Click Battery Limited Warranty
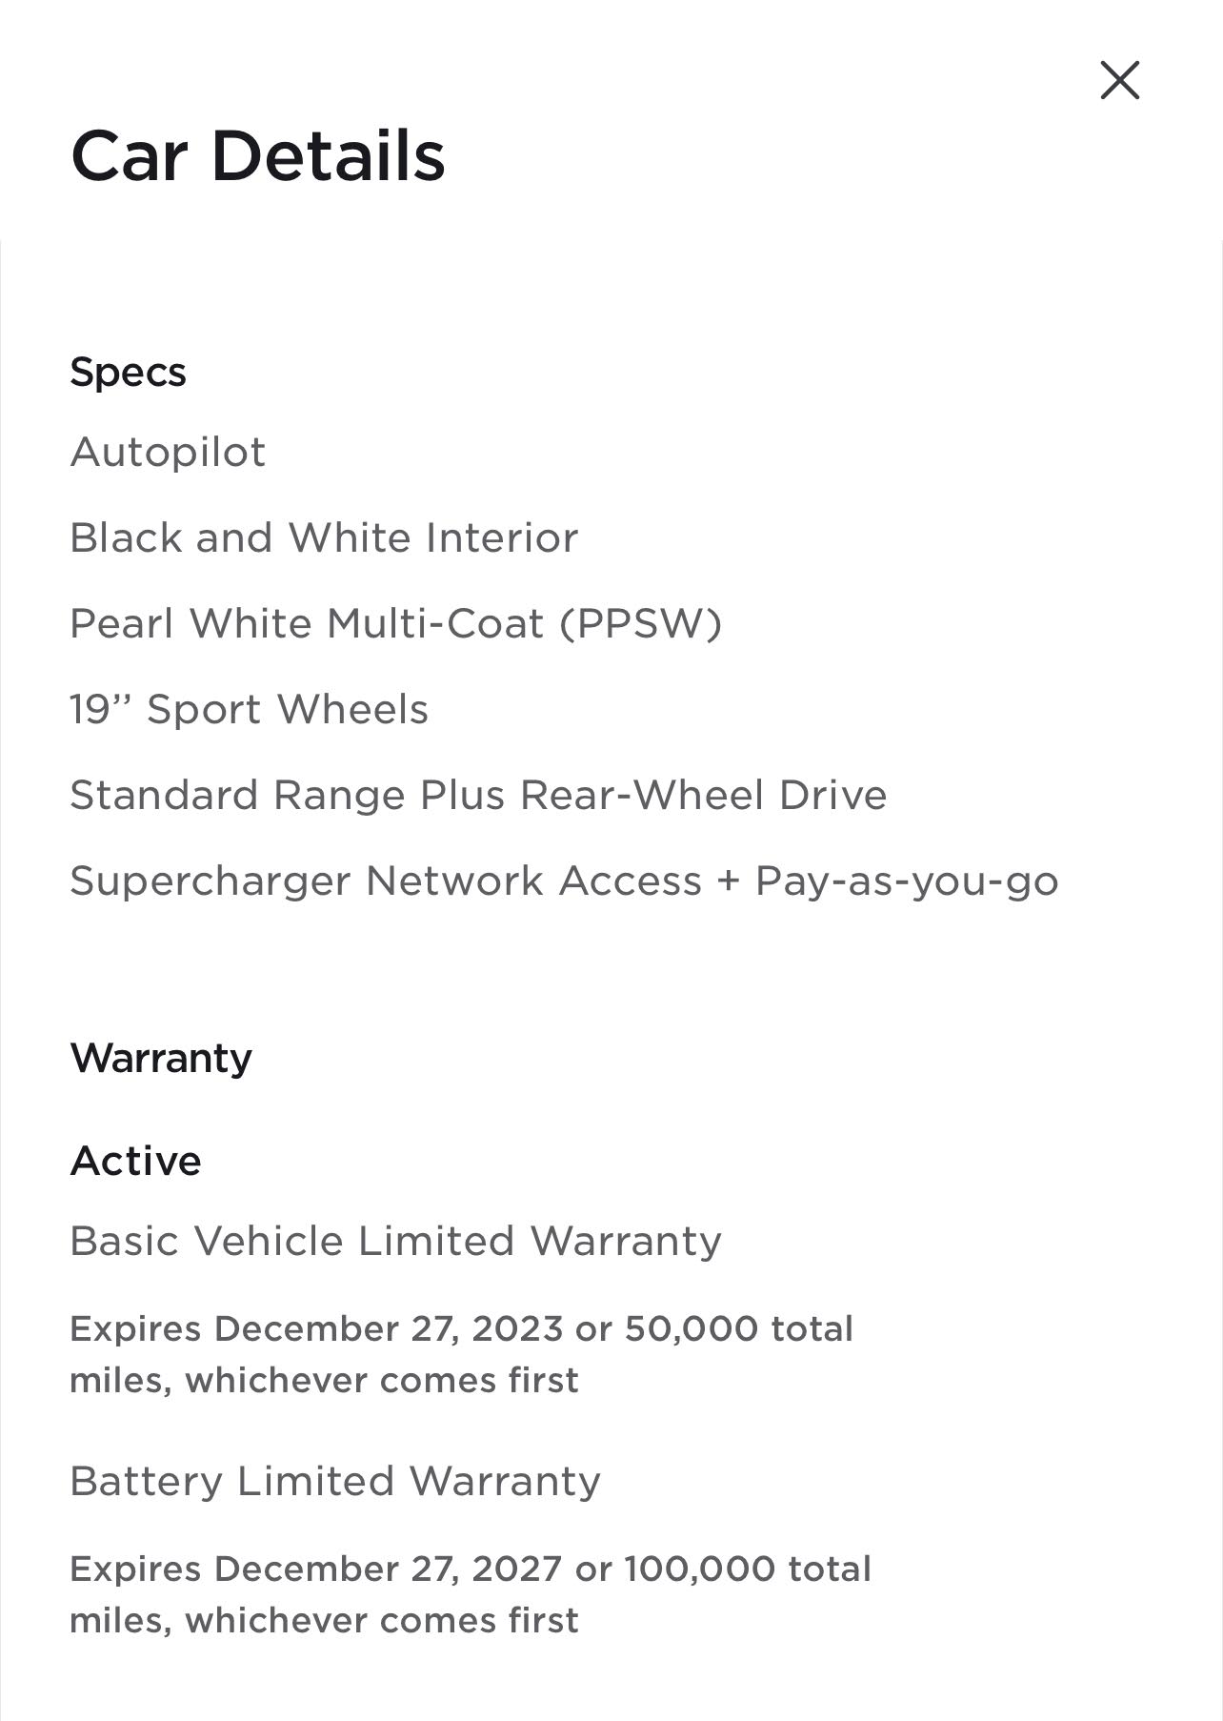Image resolution: width=1223 pixels, height=1721 pixels. coord(335,1481)
